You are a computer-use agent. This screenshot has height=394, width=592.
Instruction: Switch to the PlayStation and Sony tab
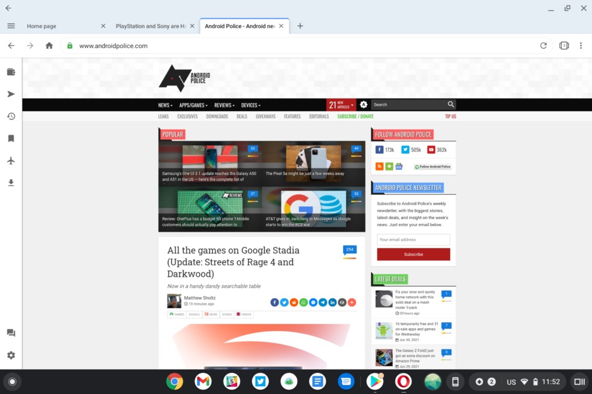tap(151, 26)
